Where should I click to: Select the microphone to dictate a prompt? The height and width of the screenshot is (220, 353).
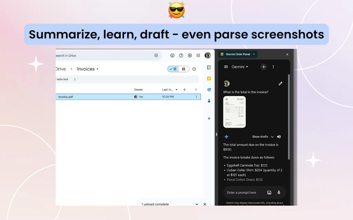pos(279,192)
